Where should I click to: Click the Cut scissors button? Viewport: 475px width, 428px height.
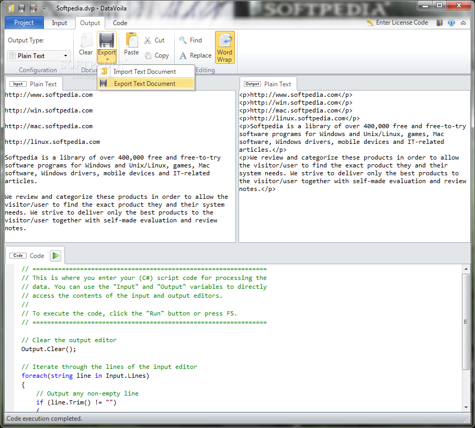[x=154, y=40]
